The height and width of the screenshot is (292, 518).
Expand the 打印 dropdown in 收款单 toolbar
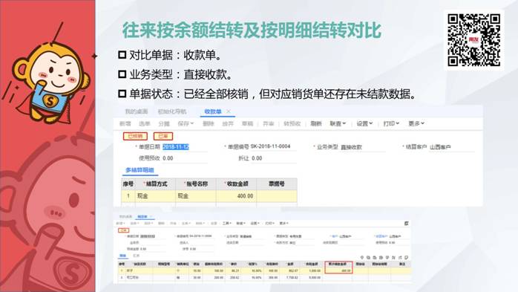[391, 123]
